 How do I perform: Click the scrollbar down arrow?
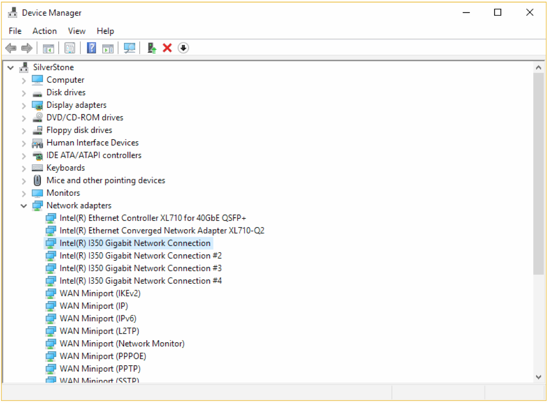[x=538, y=377]
